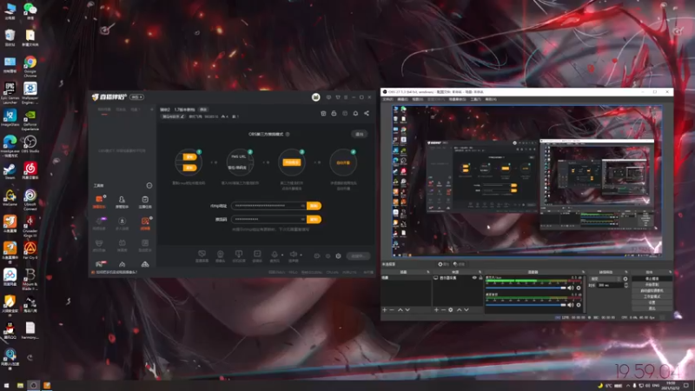Click the masked rtmp address field
The image size is (695, 391).
(268, 206)
